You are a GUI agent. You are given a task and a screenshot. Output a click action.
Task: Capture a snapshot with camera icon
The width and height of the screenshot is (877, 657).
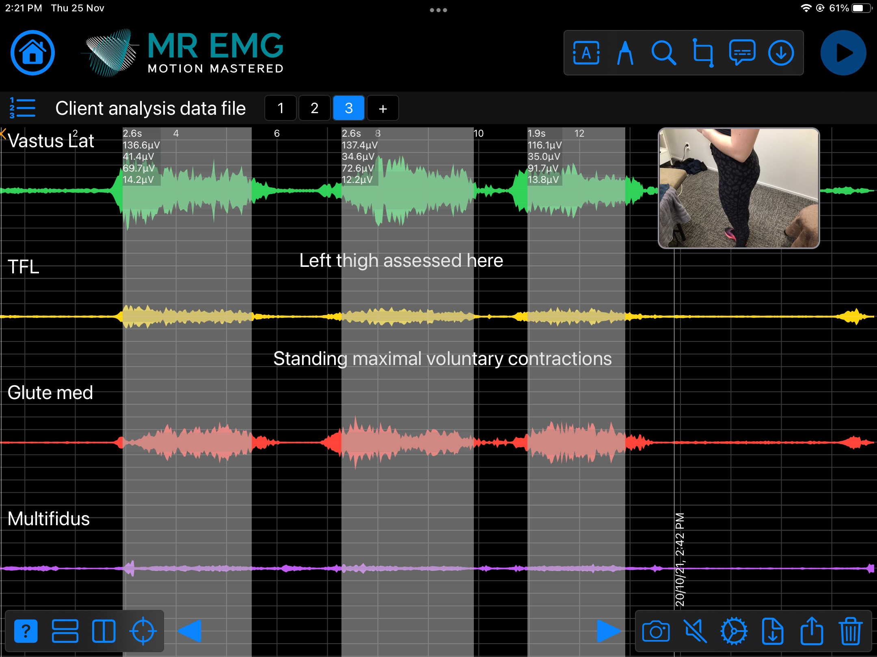coord(656,631)
